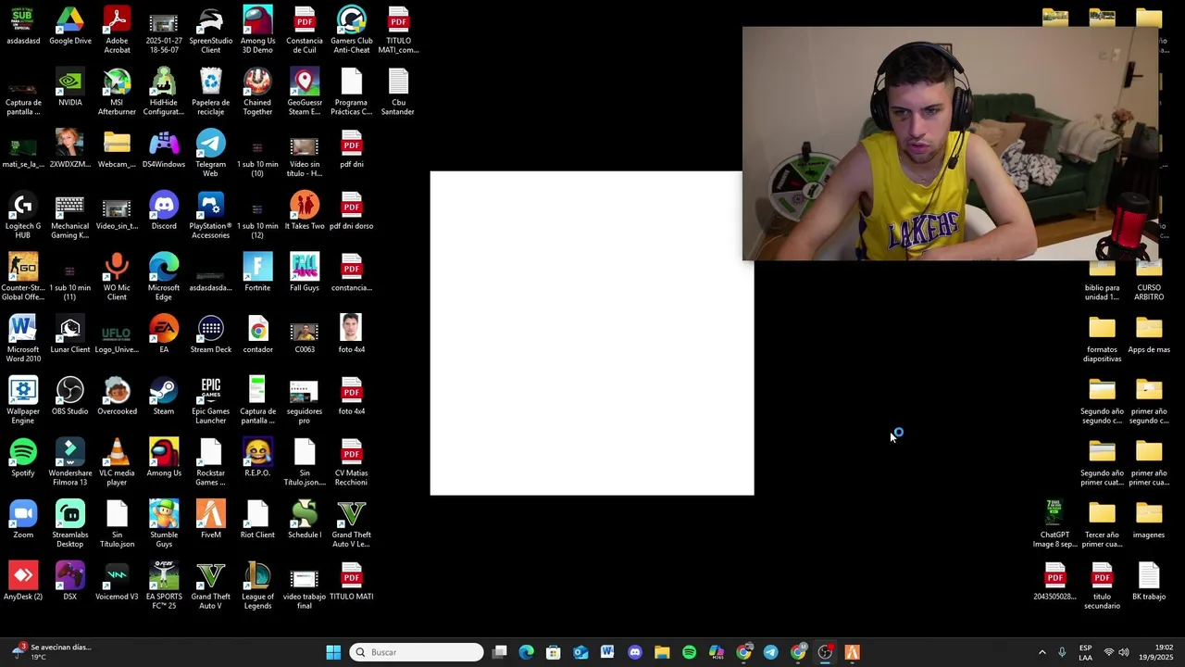Launch Adobe Acrobat from the desktop
Image resolution: width=1185 pixels, height=667 pixels.
click(x=117, y=30)
